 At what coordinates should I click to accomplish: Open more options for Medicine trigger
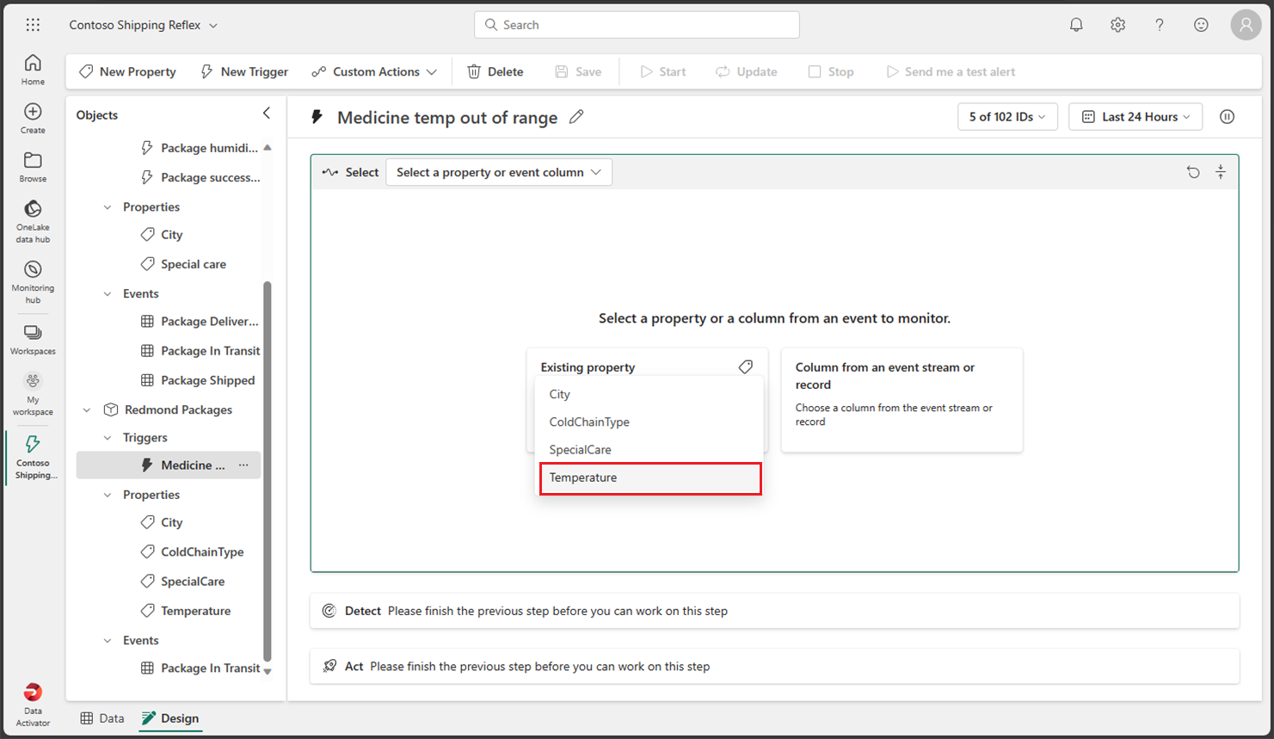pyautogui.click(x=243, y=465)
